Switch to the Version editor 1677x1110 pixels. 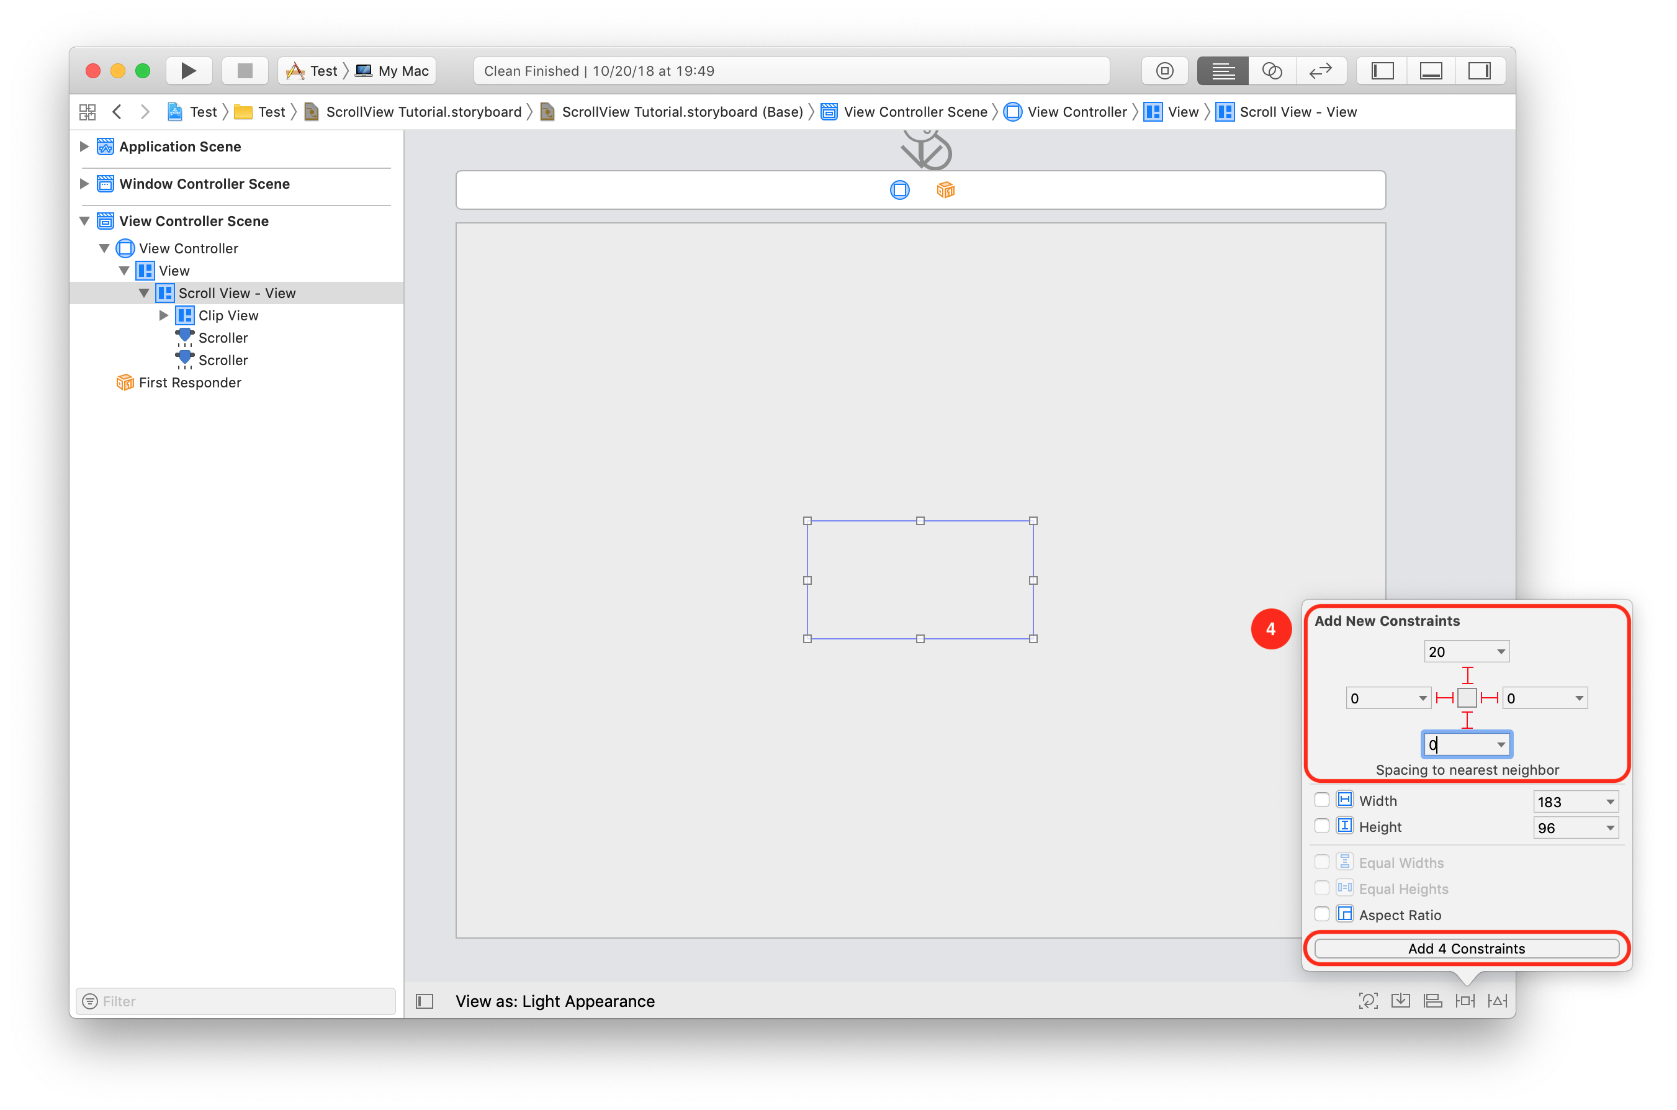pyautogui.click(x=1322, y=70)
